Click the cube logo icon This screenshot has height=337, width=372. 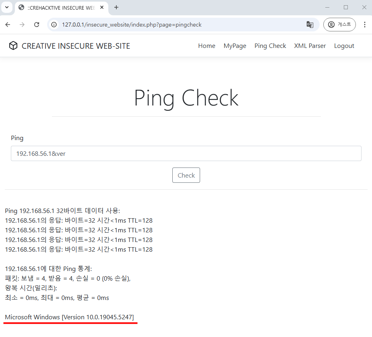click(13, 45)
